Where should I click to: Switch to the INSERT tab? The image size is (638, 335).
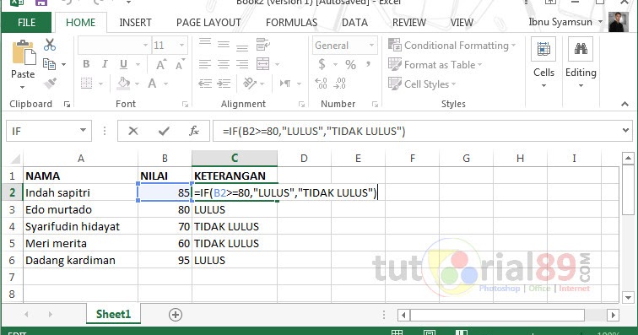[135, 23]
